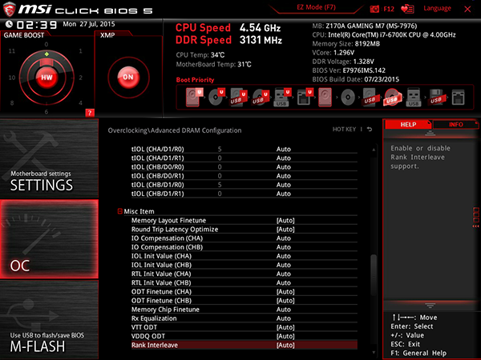Screen dimensions: 481x360
Task: Switch to the INFO tab
Action: tap(456, 125)
